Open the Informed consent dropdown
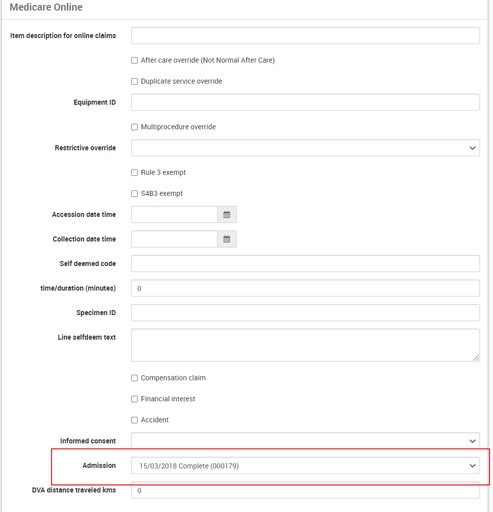Image resolution: width=493 pixels, height=512 pixels. click(x=305, y=441)
